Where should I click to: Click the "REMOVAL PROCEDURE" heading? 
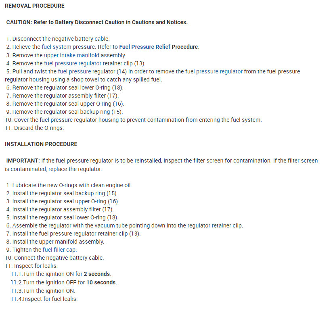35,6
